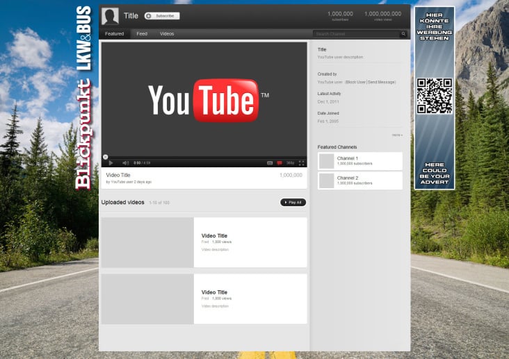This screenshot has height=359, width=509.
Task: Click the video progress bar scrubber handle
Action: (105, 157)
